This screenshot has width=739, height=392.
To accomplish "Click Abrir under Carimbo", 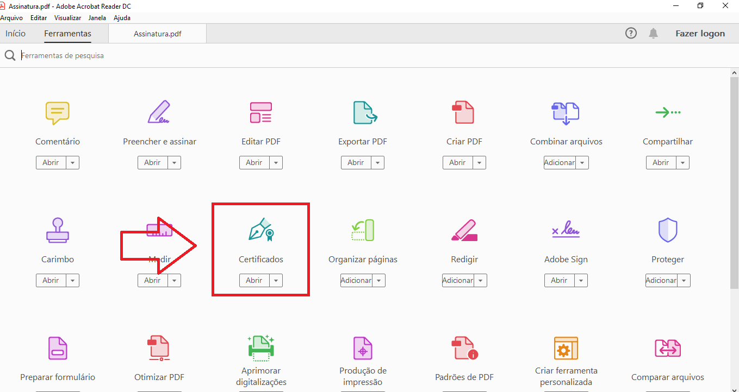I will click(x=51, y=280).
